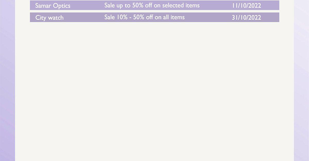Click the white gap between the two table rows
This screenshot has height=161, width=309.
154,11
